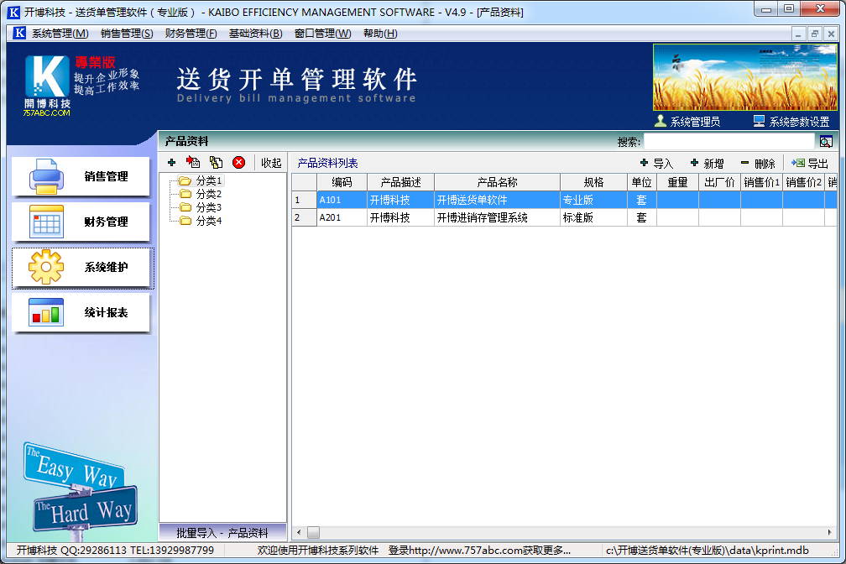
Task: Open 统计报表 chart sidebar button
Action: point(81,313)
